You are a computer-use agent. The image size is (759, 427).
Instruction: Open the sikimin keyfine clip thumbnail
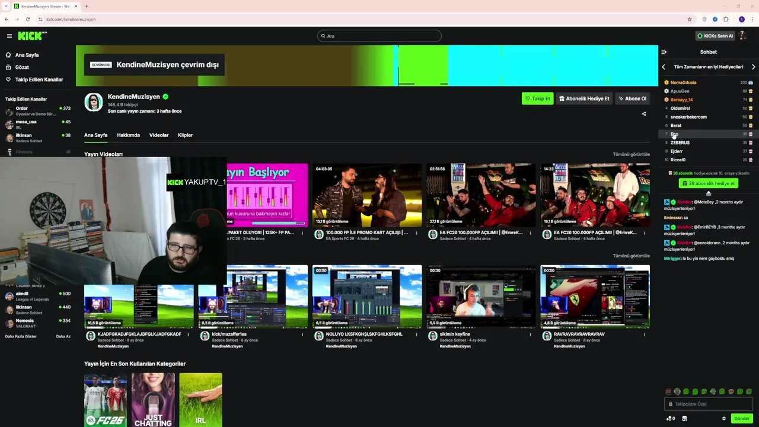click(x=481, y=297)
